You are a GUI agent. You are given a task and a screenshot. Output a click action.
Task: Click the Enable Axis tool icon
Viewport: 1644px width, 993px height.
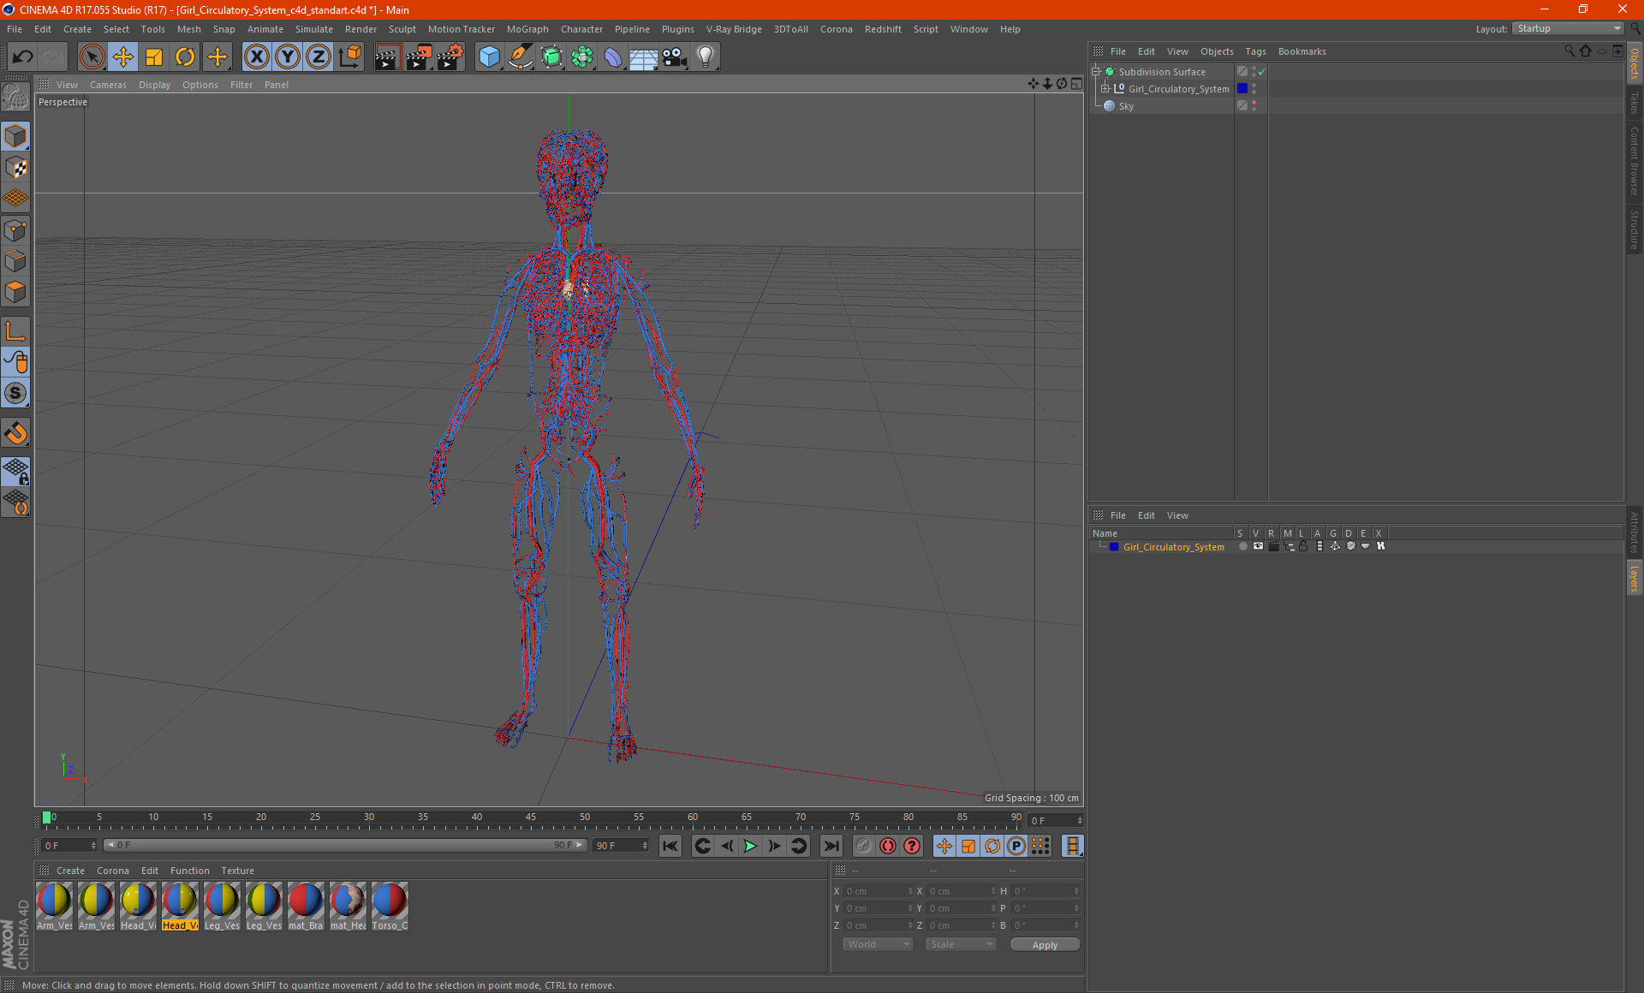pos(15,331)
